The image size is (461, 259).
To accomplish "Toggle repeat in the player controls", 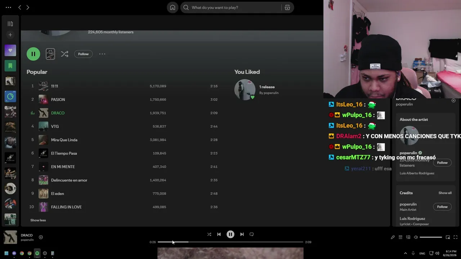I will [252, 234].
